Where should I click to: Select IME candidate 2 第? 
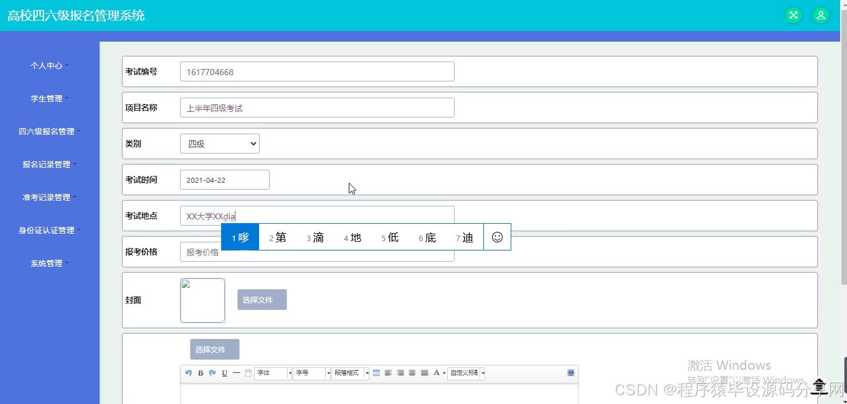click(278, 237)
